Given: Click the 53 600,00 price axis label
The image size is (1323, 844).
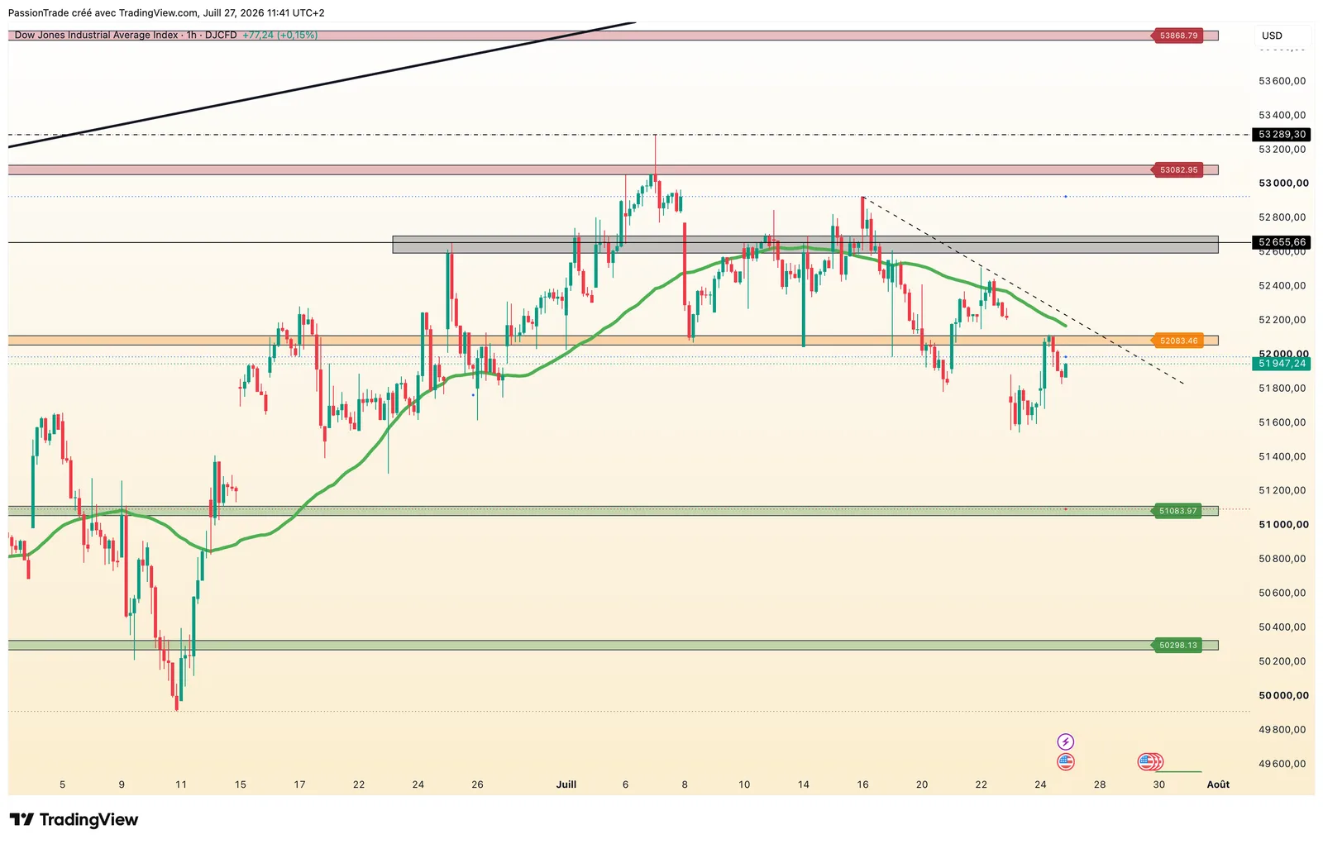Looking at the screenshot, I should tap(1283, 81).
